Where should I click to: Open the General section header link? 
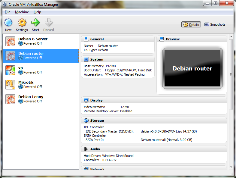[x=97, y=39]
